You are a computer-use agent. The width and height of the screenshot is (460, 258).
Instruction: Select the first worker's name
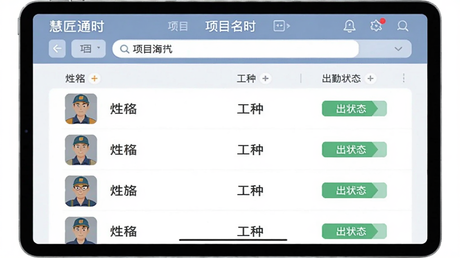[124, 109]
